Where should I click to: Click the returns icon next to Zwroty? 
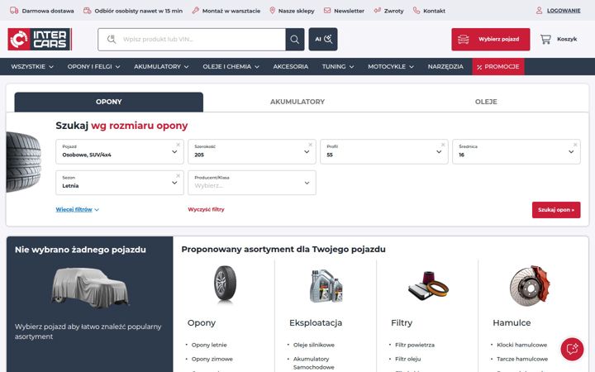(377, 11)
